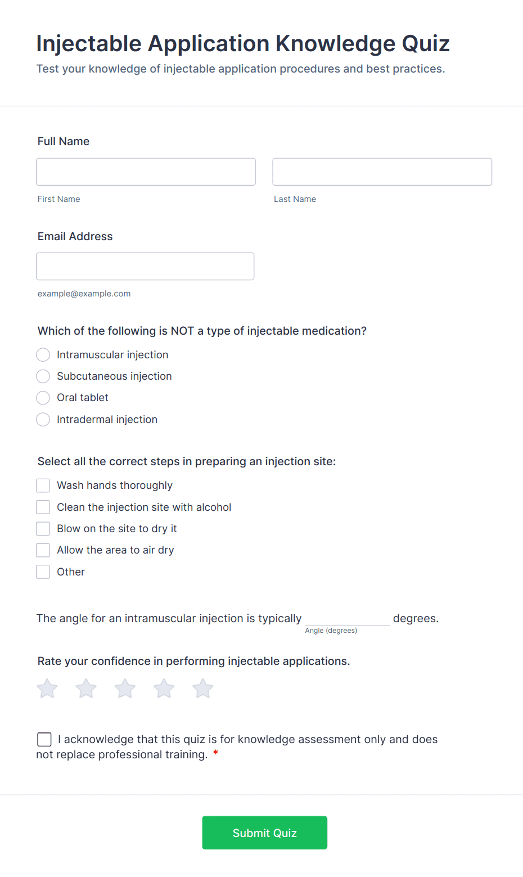Enable Allow the area to air dry

pyautogui.click(x=43, y=550)
